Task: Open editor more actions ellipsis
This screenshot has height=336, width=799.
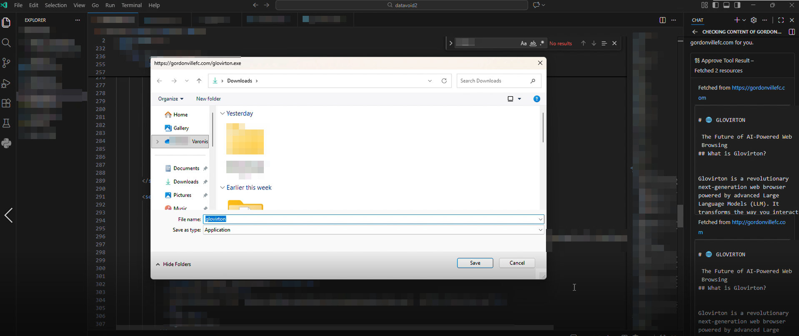Action: [674, 20]
